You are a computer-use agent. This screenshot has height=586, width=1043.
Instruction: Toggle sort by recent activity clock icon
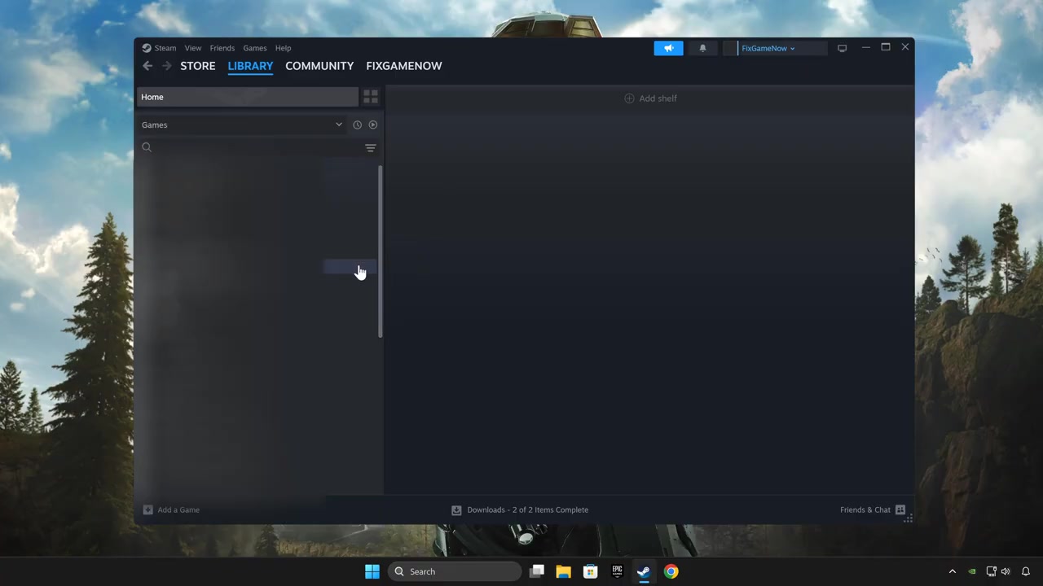(x=357, y=125)
